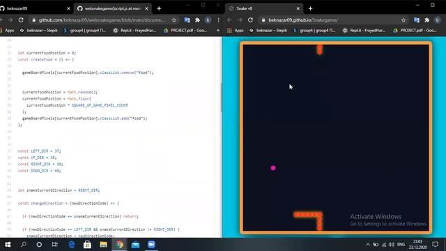Expand the hidden bookmarks overflow in left window
The width and height of the screenshot is (446, 251).
218,30
